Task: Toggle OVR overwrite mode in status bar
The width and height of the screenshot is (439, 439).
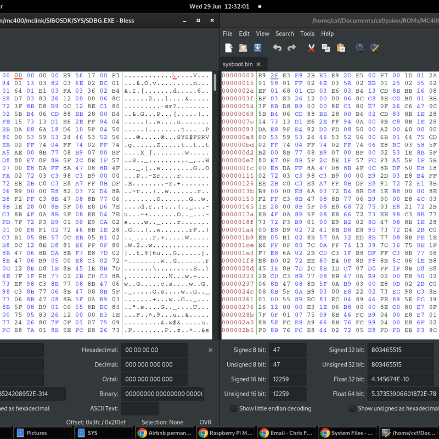Action: [205, 422]
